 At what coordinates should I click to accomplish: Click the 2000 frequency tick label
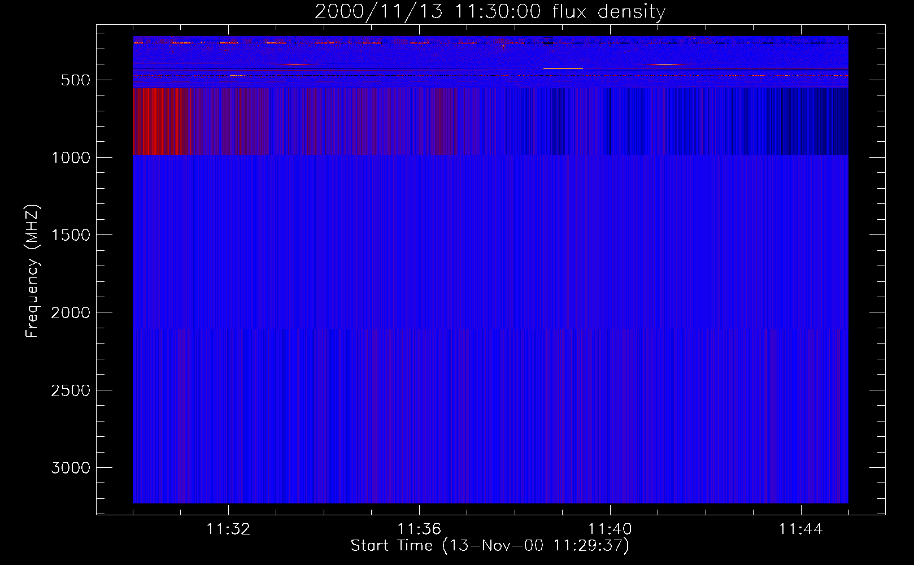click(x=71, y=312)
